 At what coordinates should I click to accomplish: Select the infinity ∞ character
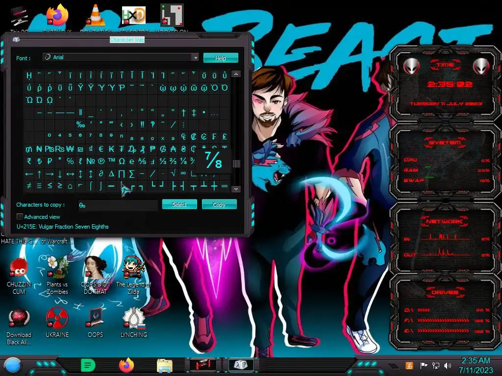183,173
